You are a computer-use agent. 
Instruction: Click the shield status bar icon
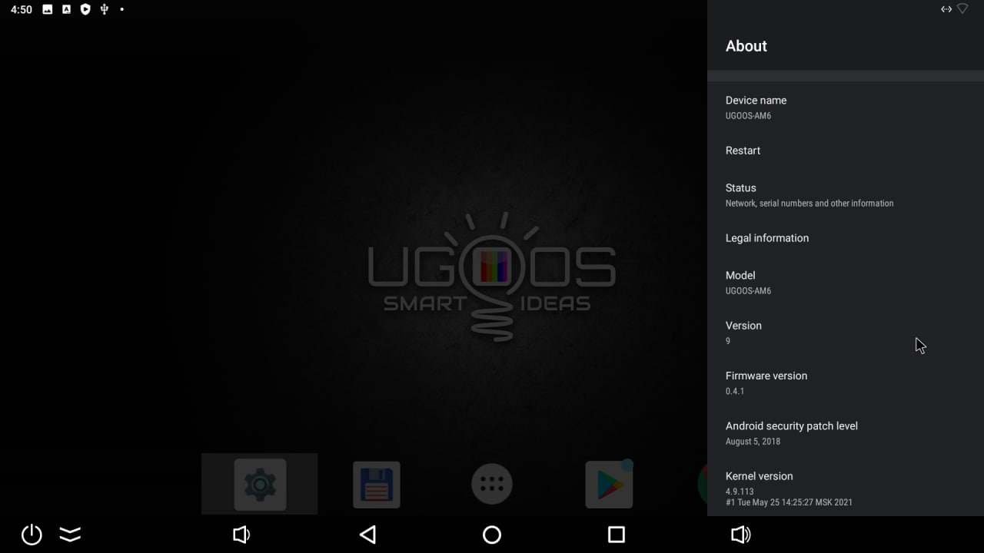85,9
